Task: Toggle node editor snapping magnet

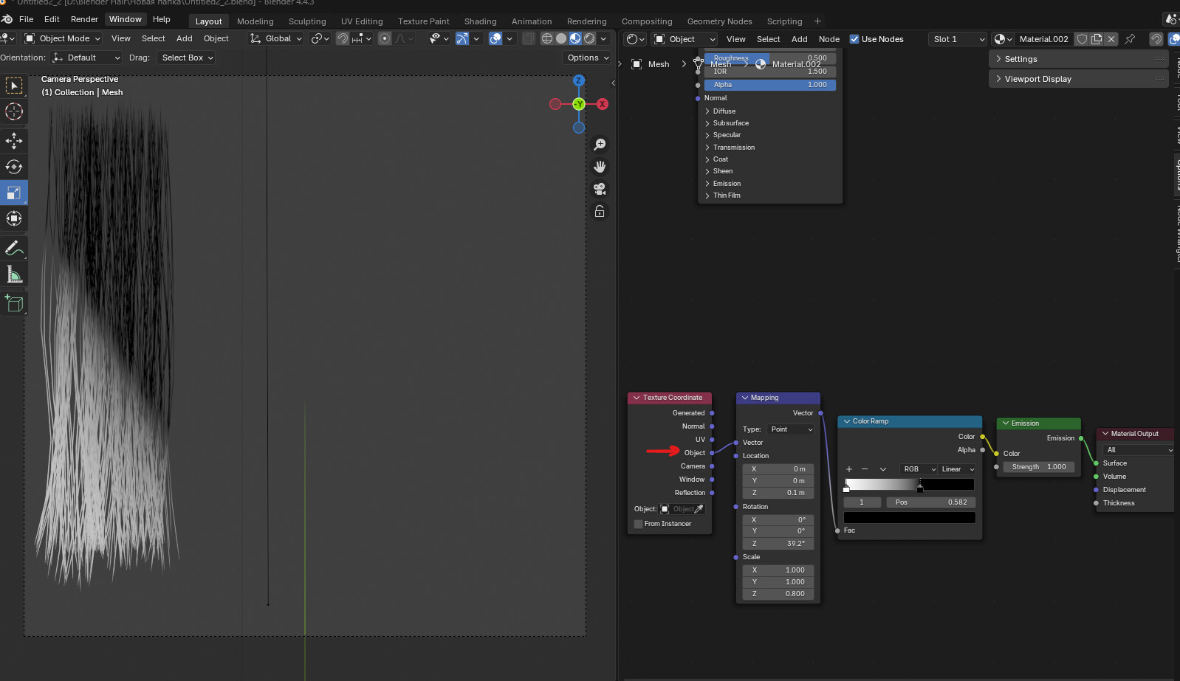Action: point(1156,39)
